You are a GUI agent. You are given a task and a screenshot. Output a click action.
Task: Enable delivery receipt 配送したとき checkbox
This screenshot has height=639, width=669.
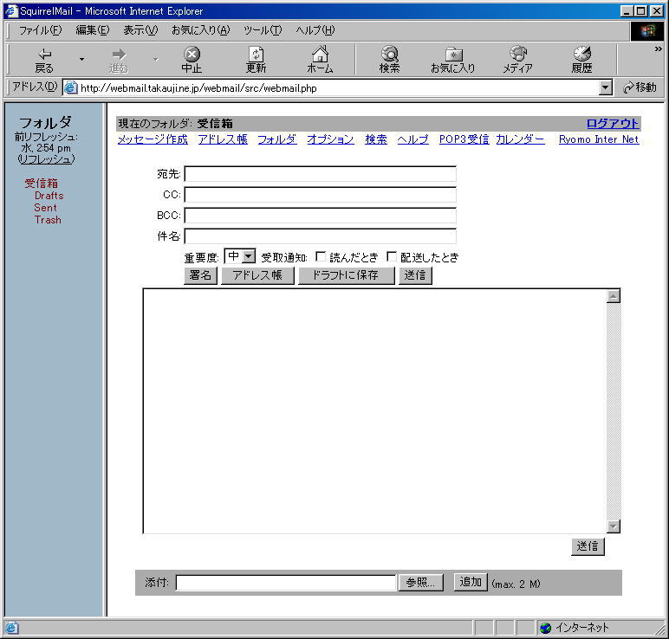point(391,256)
